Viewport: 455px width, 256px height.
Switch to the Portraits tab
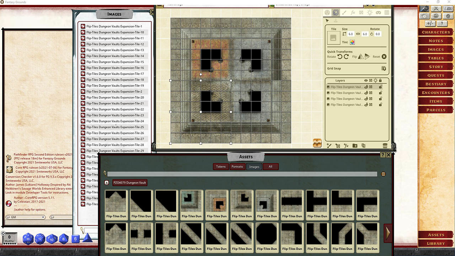coord(237,166)
